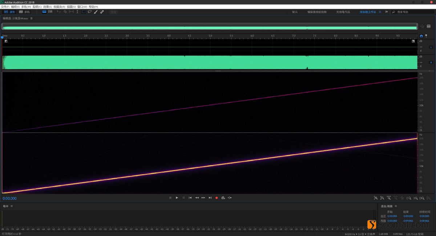This screenshot has height=236, width=436.
Task: Open the 文件(F) menu
Action: (5, 7)
